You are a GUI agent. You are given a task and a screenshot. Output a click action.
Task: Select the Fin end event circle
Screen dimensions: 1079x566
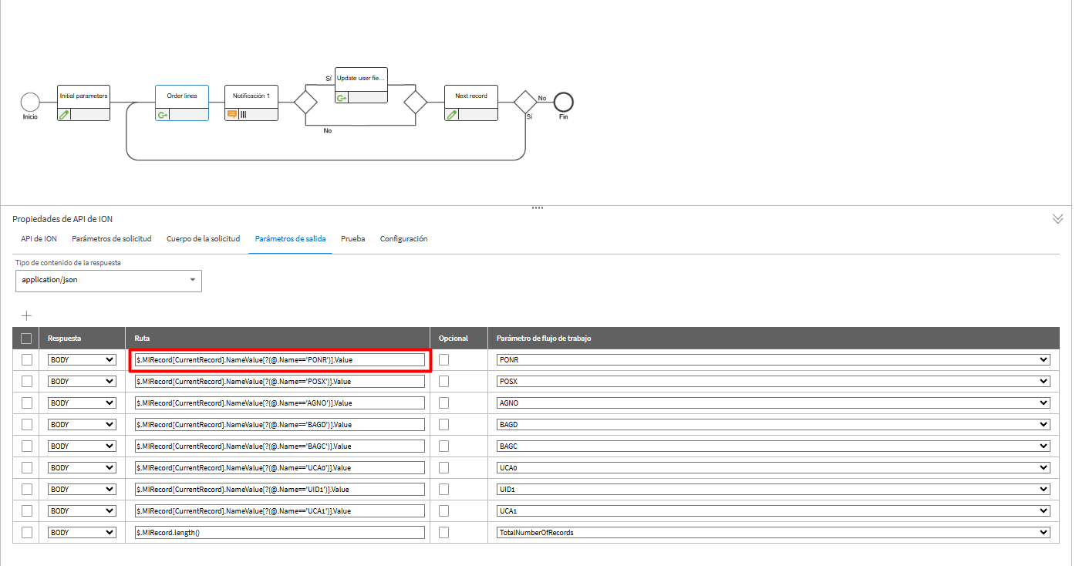[564, 102]
